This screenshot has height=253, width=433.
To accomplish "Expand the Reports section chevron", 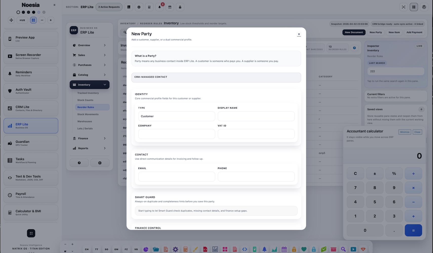I will (105, 148).
